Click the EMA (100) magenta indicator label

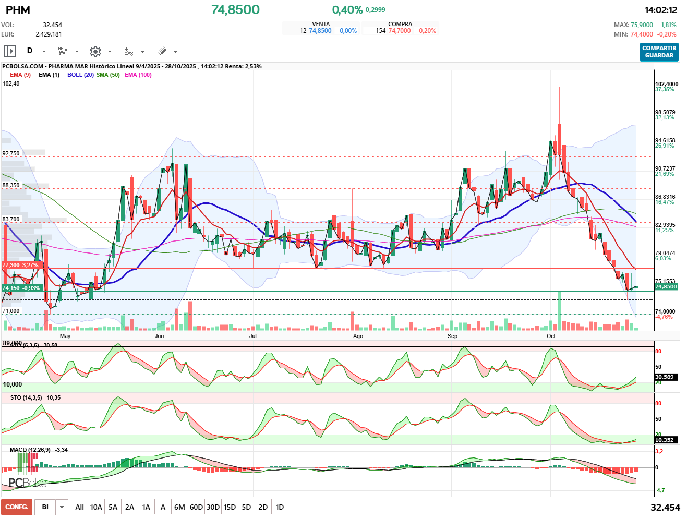point(138,75)
